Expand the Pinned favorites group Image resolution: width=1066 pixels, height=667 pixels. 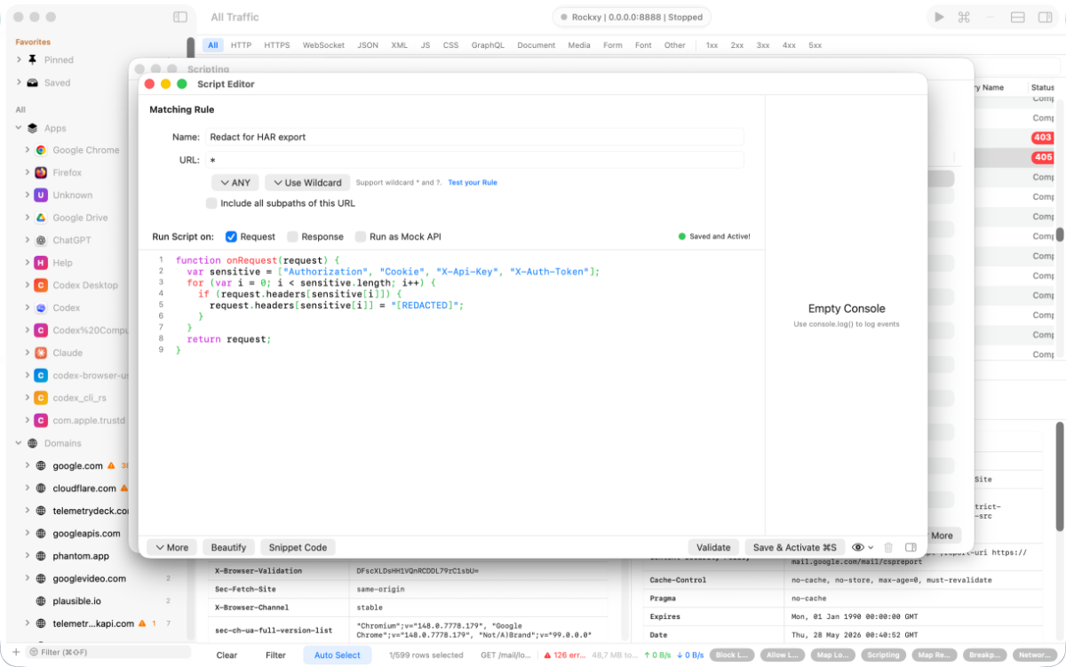pyautogui.click(x=19, y=60)
